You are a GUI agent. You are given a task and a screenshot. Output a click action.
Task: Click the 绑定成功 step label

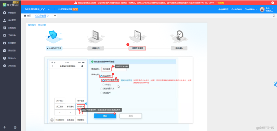click(x=179, y=48)
